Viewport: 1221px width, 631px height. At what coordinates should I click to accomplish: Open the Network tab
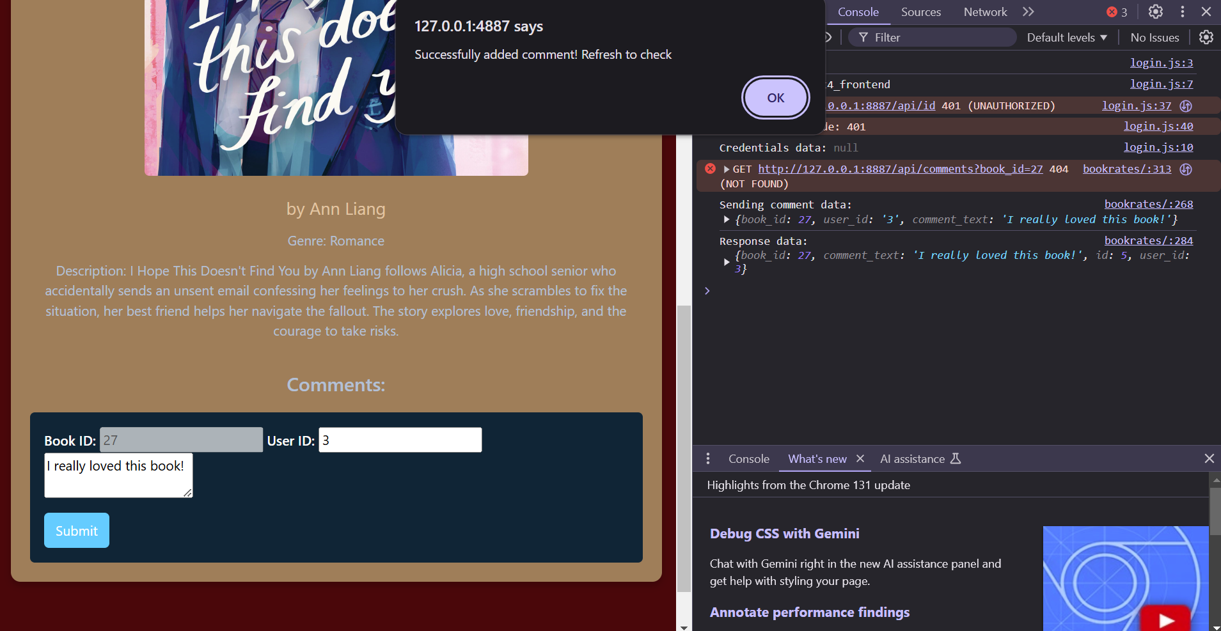985,12
